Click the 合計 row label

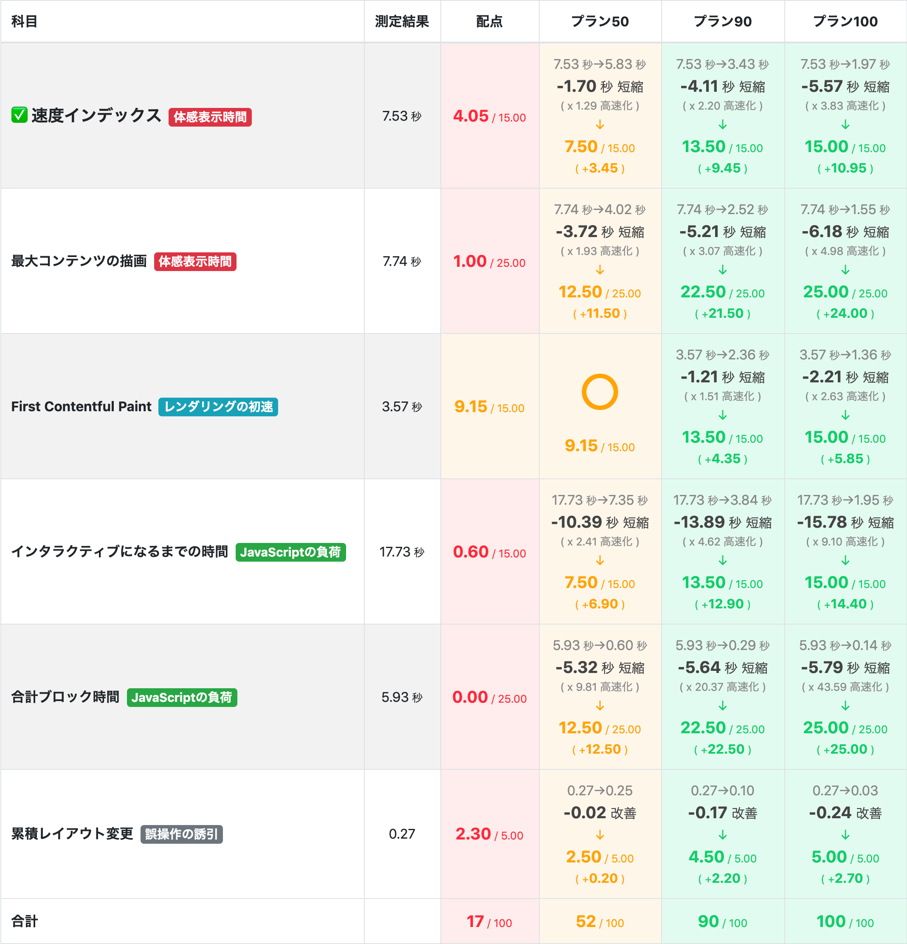(24, 921)
